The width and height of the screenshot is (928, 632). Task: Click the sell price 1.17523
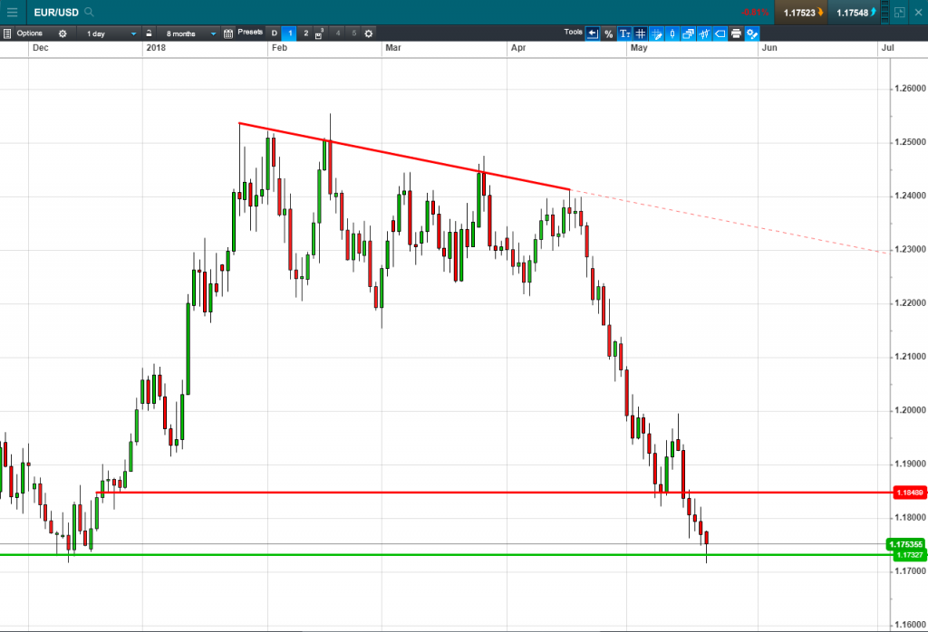[x=803, y=13]
